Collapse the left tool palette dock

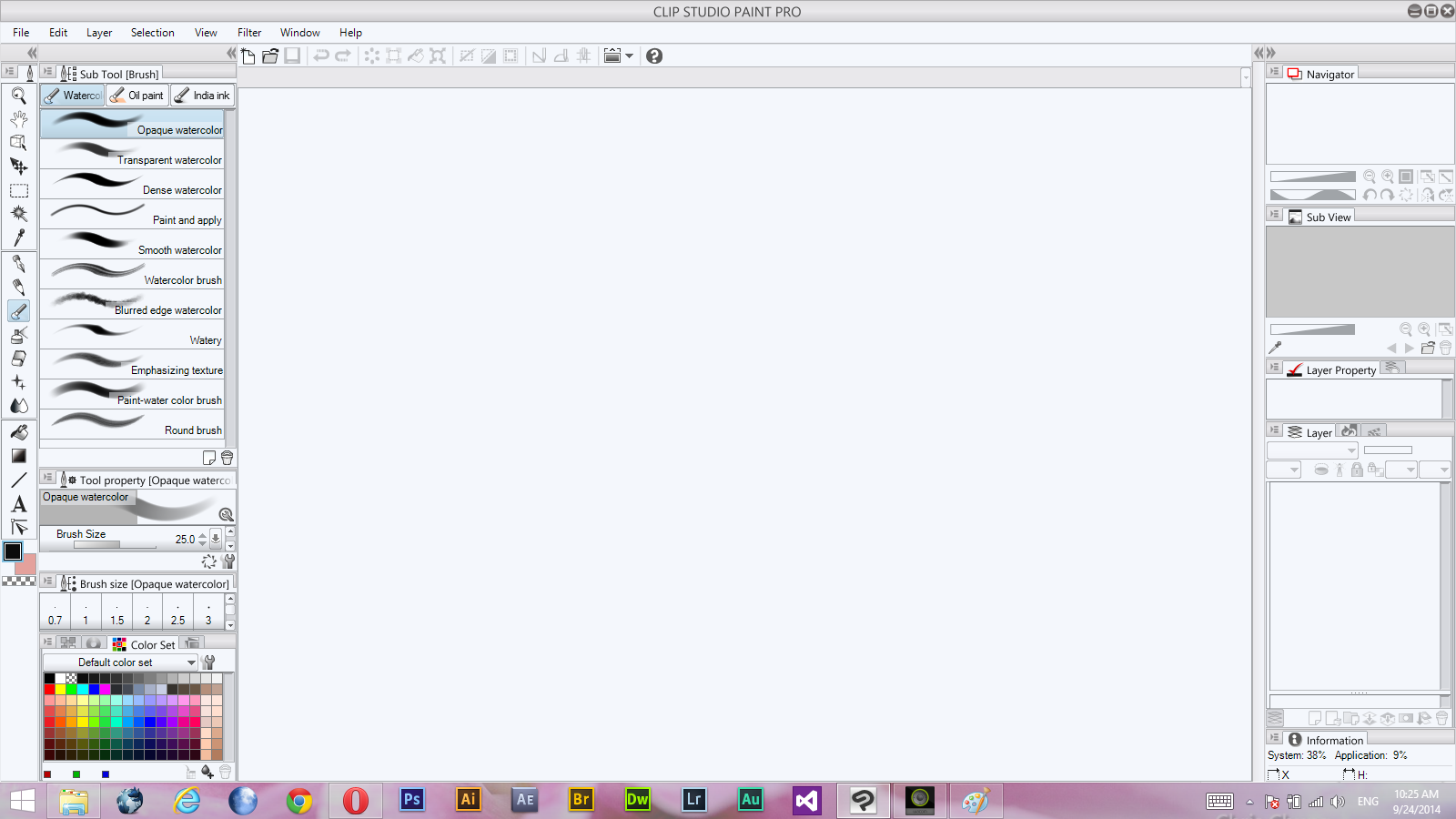click(32, 53)
